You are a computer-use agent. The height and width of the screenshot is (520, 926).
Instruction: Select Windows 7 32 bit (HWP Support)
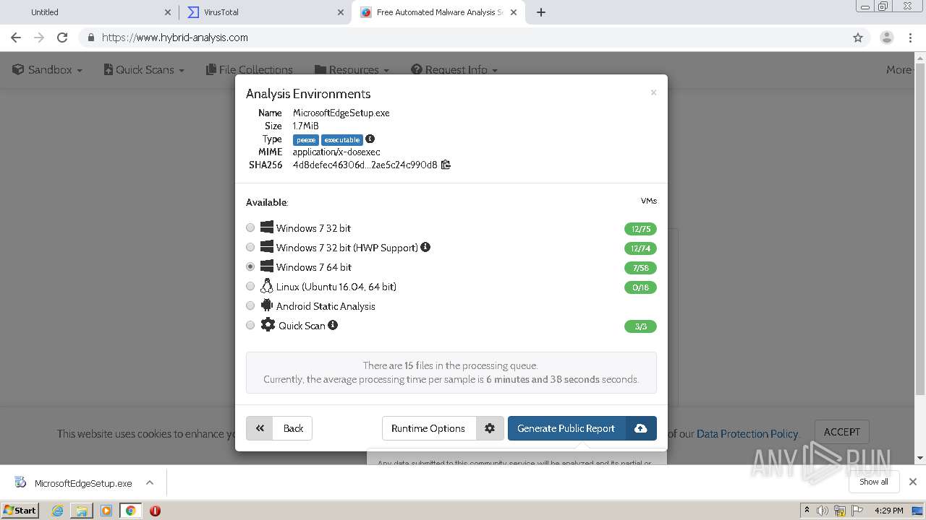250,247
